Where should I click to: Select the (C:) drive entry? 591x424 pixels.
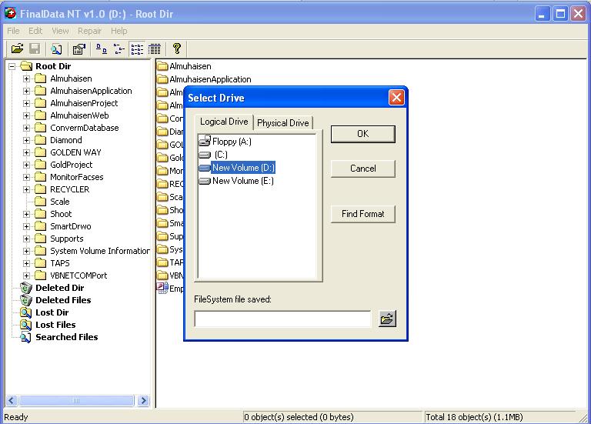(213, 155)
